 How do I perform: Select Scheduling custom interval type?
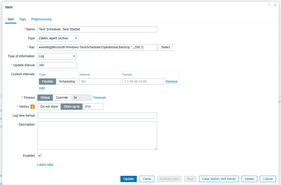click(x=67, y=82)
